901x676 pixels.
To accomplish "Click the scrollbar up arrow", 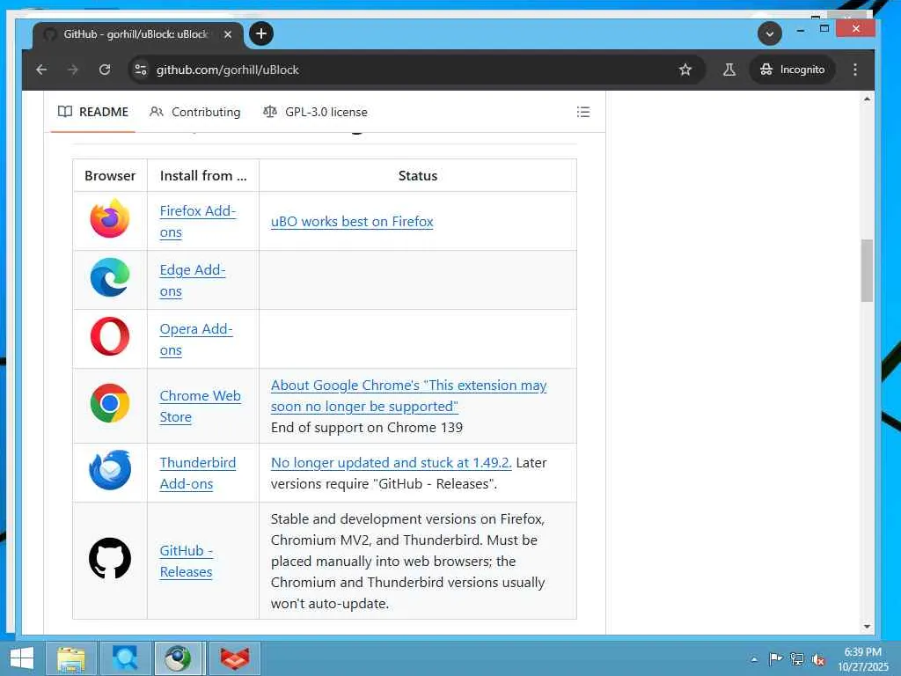I will point(867,99).
